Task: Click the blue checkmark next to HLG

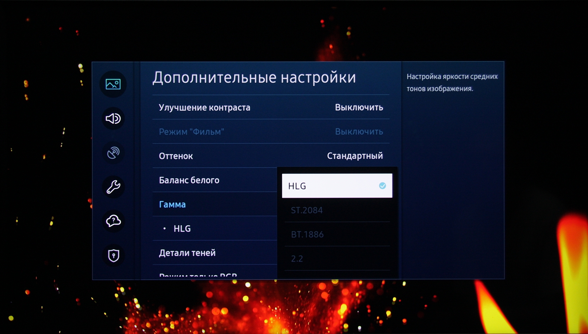Action: (x=382, y=186)
